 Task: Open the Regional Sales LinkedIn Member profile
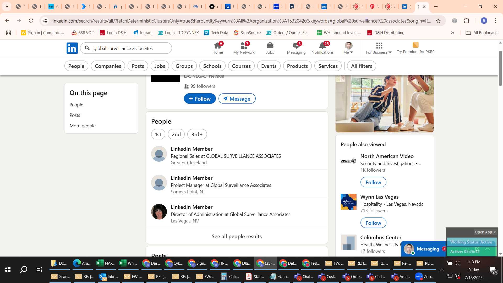point(192,149)
